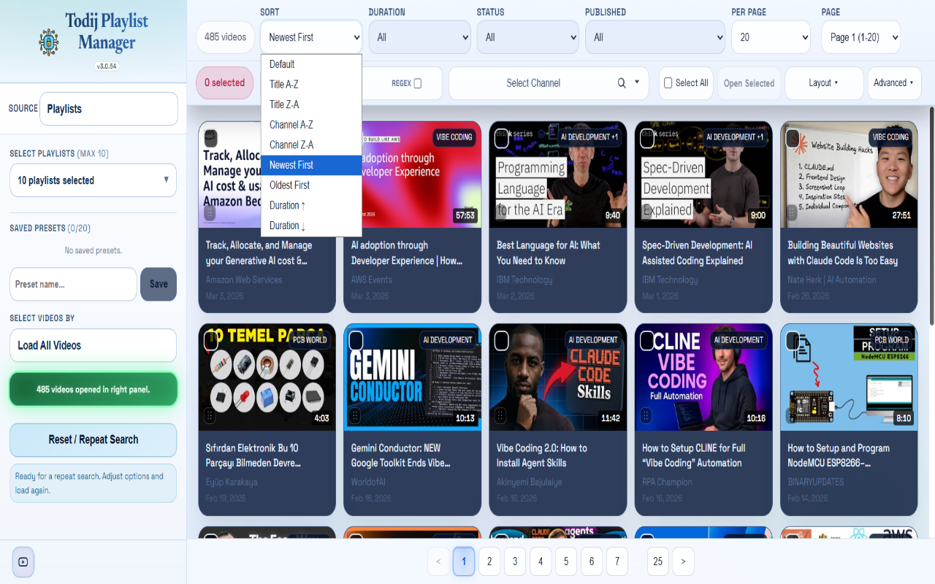Click the Open Selected button

pyautogui.click(x=749, y=83)
